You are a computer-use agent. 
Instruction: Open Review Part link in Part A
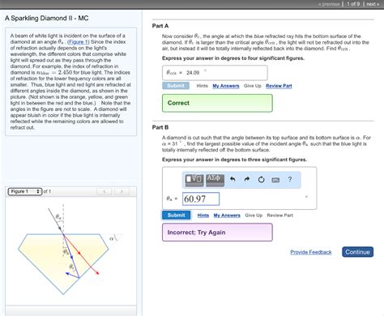point(279,86)
